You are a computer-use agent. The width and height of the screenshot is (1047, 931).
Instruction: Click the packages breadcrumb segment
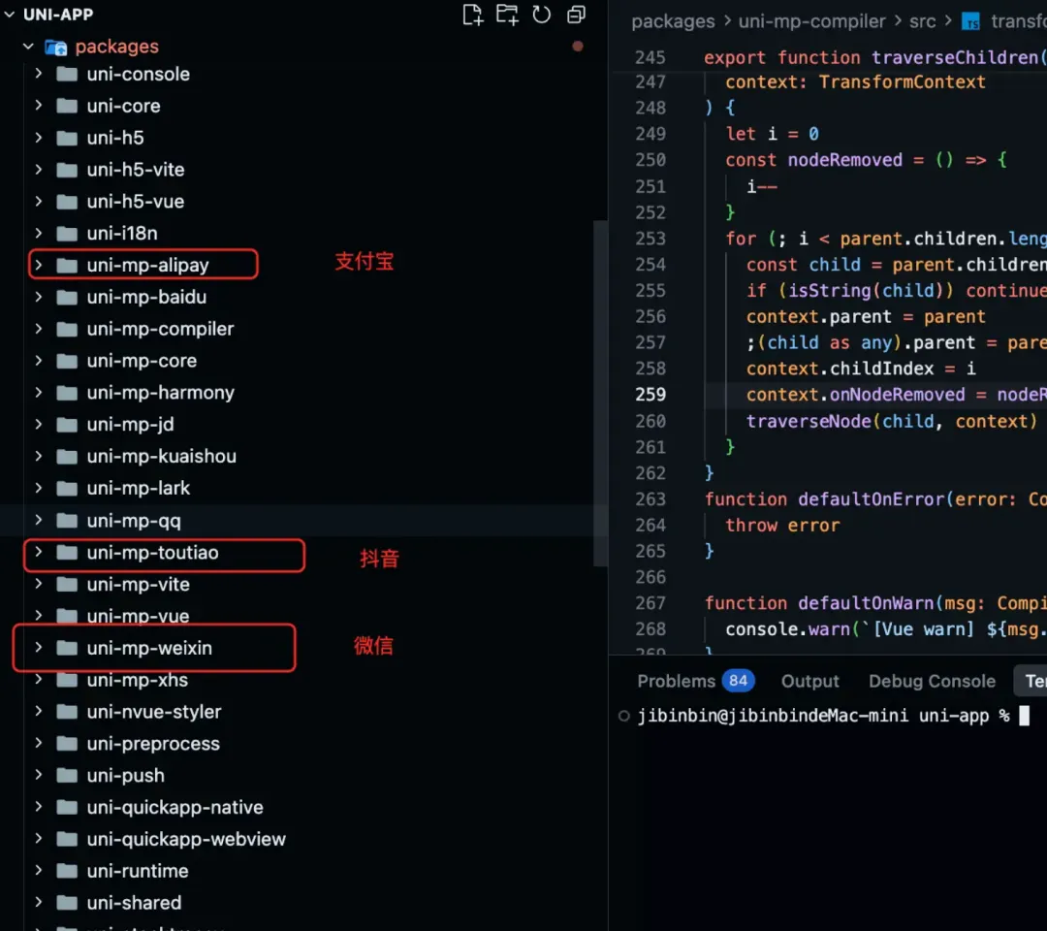click(x=673, y=21)
